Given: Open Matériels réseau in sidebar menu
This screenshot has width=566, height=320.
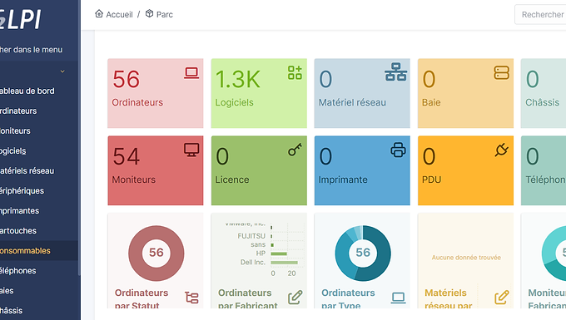Looking at the screenshot, I should click(27, 171).
